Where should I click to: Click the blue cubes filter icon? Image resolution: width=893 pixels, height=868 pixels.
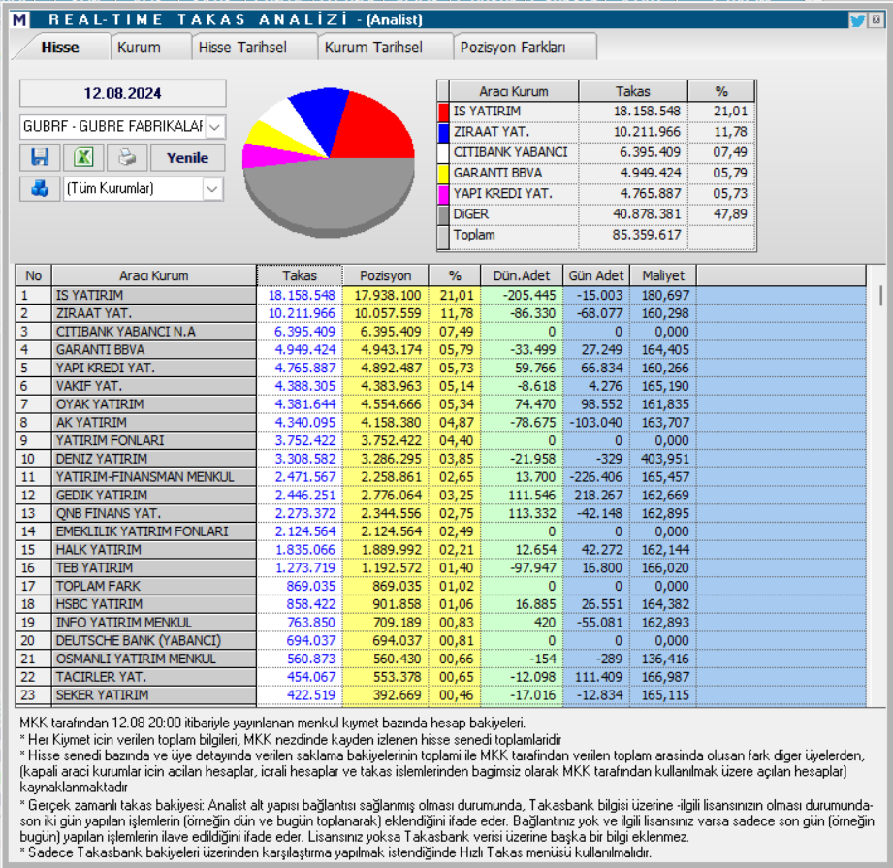click(x=39, y=189)
